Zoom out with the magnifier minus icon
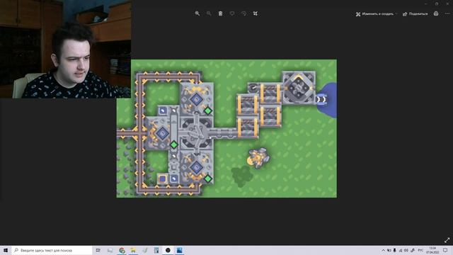The image size is (453, 255). point(209,13)
